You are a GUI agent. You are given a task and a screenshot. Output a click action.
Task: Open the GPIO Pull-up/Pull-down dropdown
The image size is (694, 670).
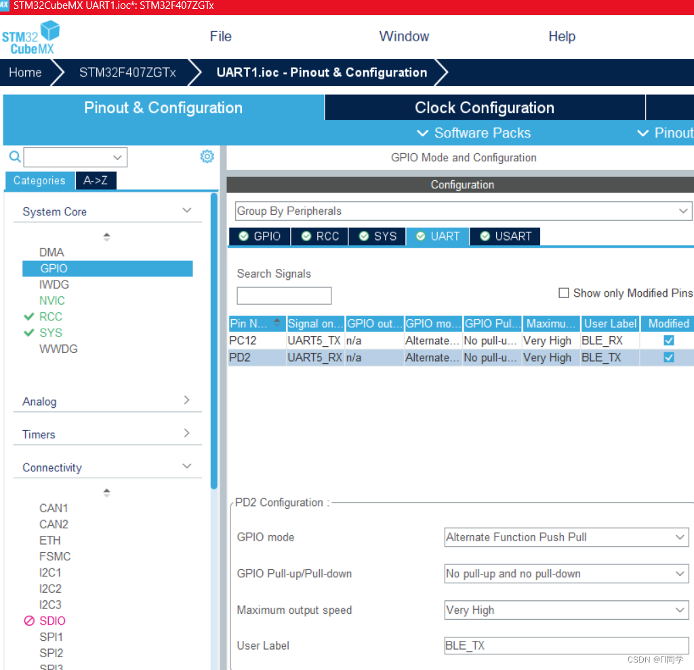pyautogui.click(x=567, y=574)
